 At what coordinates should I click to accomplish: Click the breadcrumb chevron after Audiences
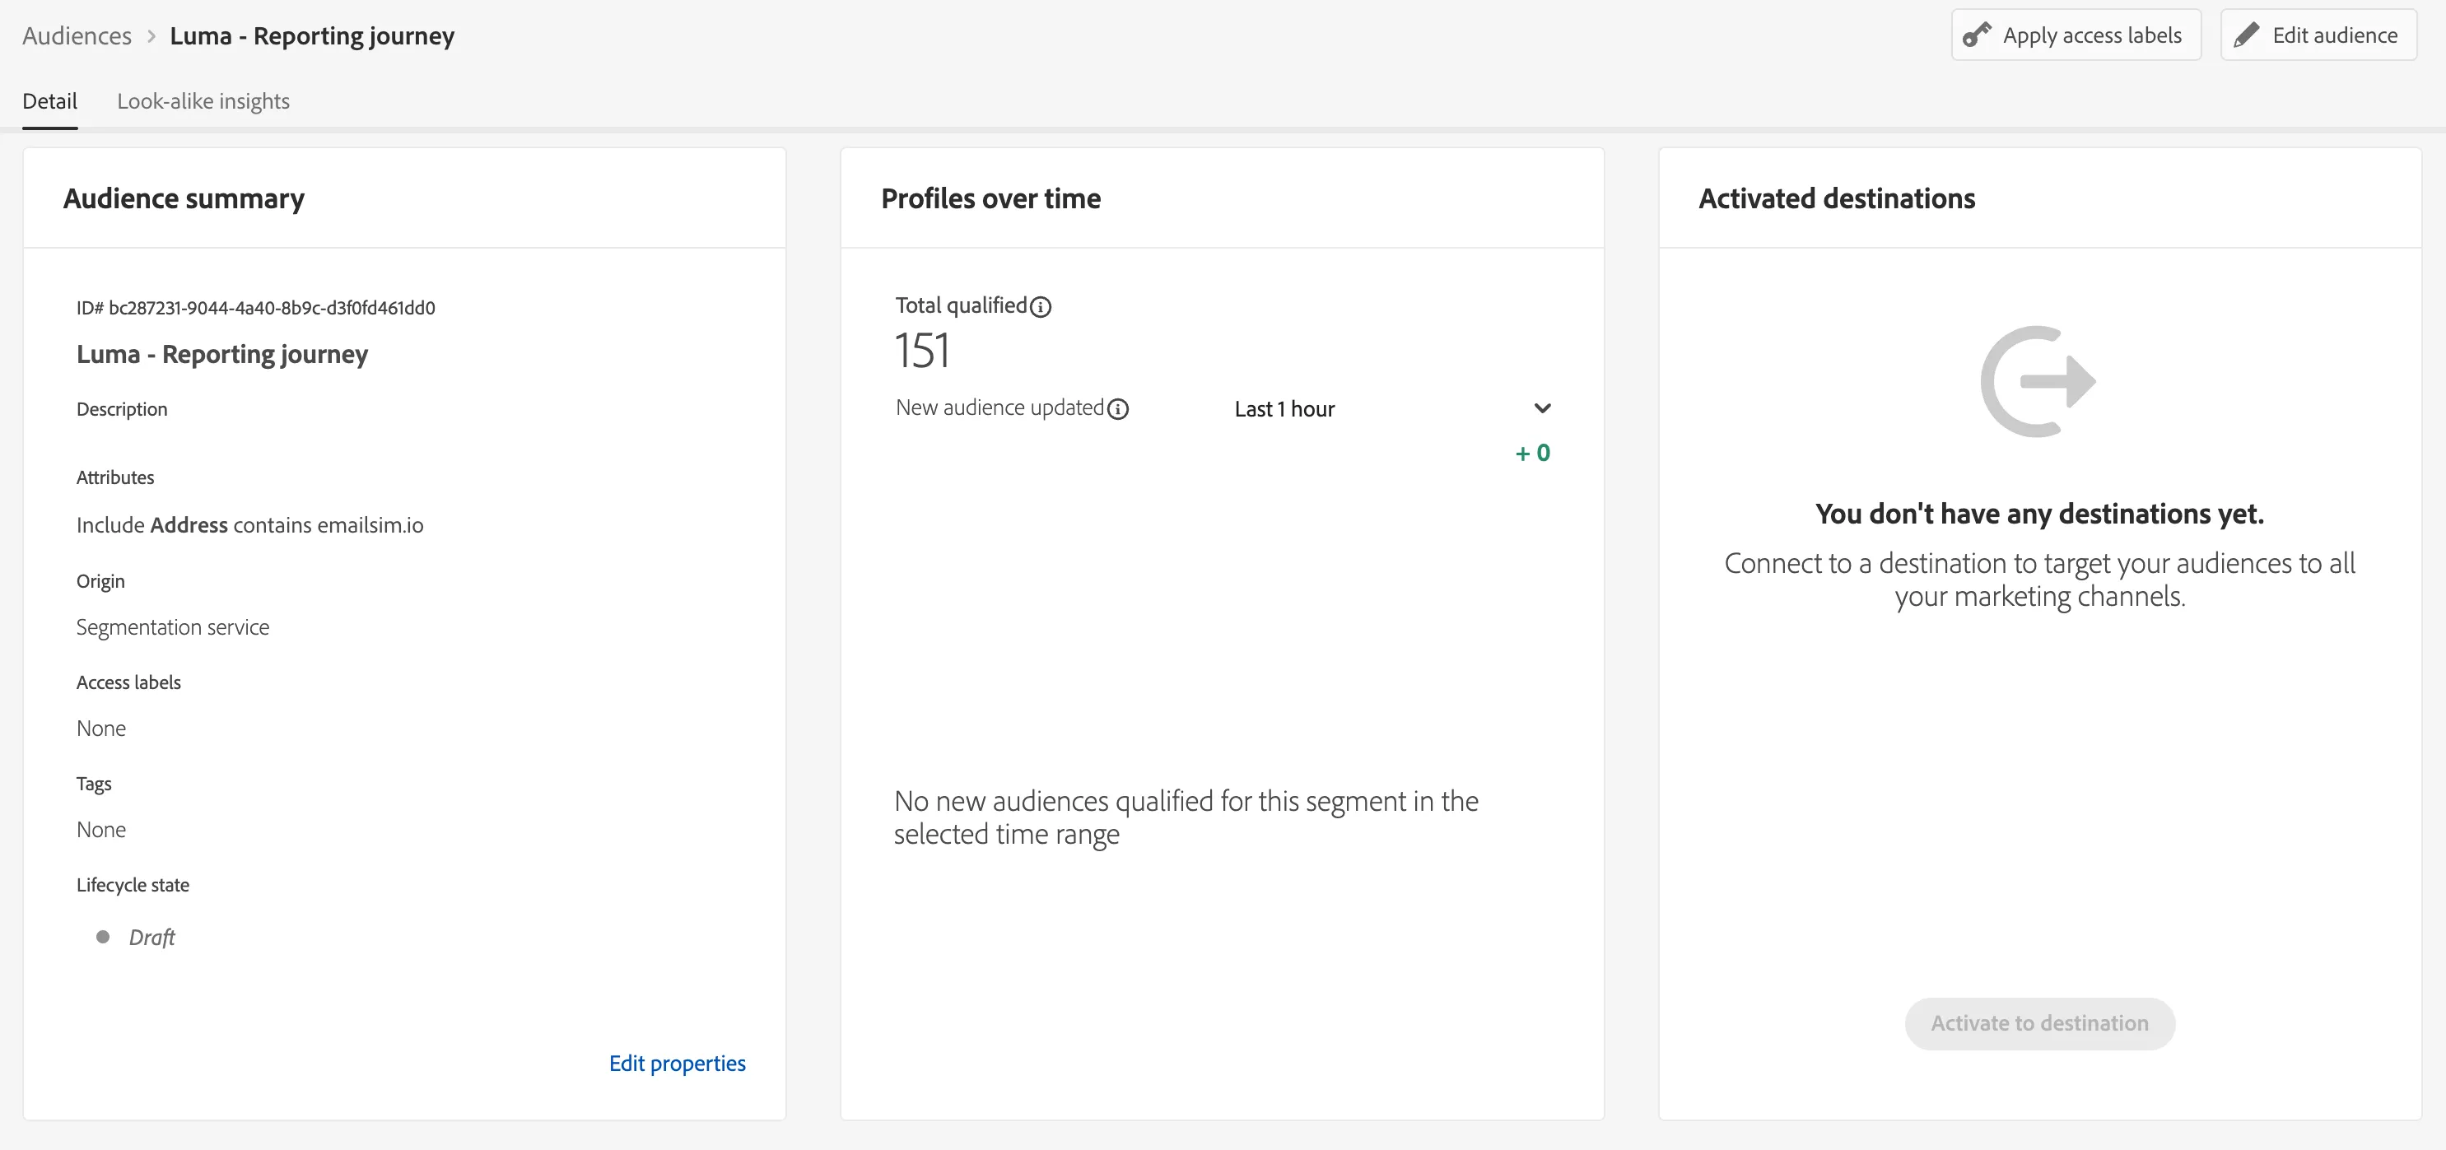pos(151,36)
